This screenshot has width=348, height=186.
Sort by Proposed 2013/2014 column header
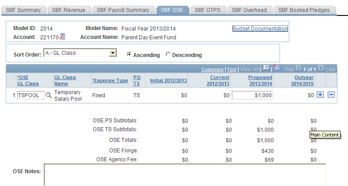click(260, 80)
